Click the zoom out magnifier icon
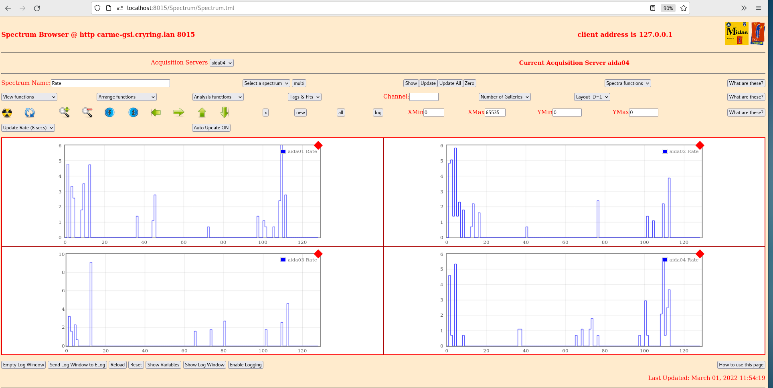Image resolution: width=773 pixels, height=388 pixels. (x=87, y=113)
